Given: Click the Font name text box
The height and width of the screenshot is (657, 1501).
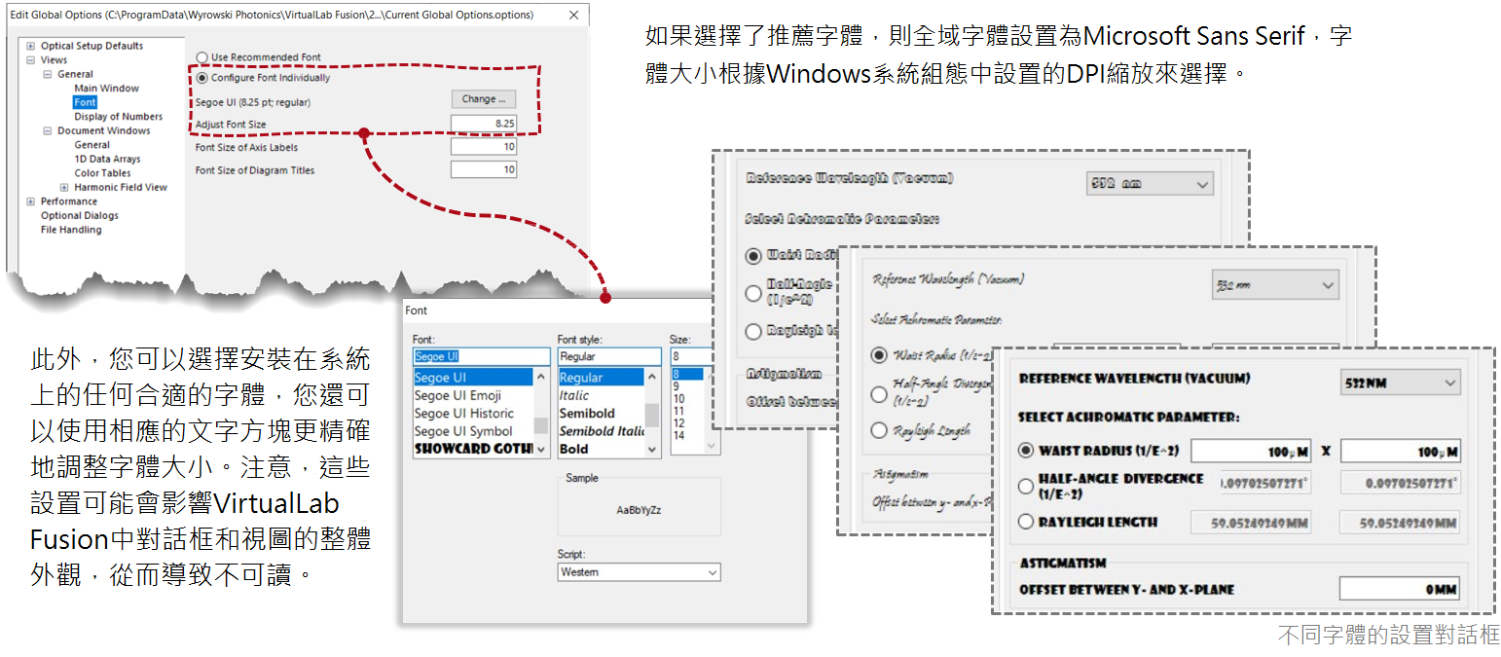Looking at the screenshot, I should pyautogui.click(x=482, y=357).
